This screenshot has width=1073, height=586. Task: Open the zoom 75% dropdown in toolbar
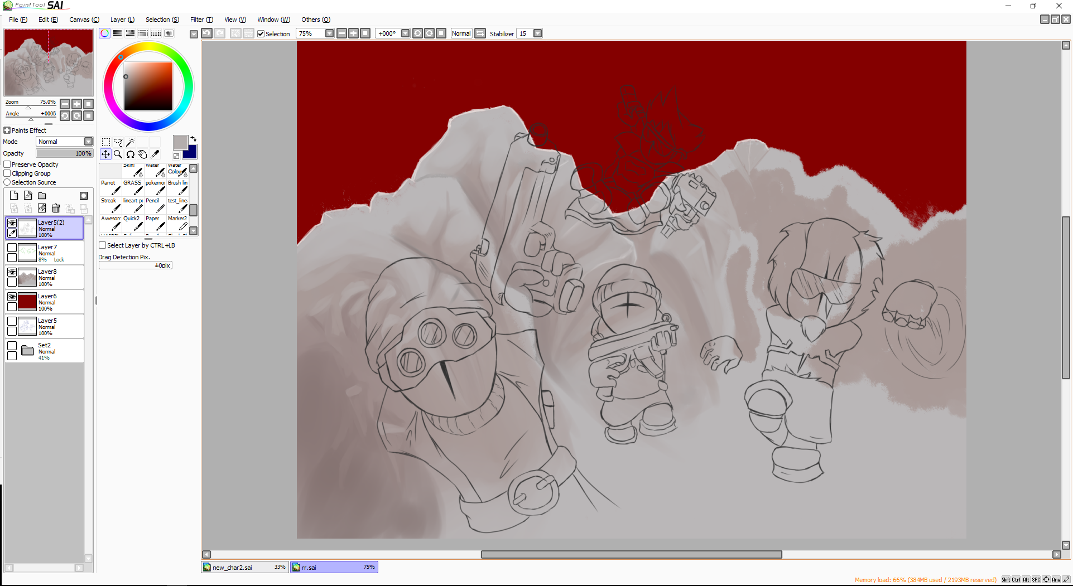pyautogui.click(x=329, y=33)
